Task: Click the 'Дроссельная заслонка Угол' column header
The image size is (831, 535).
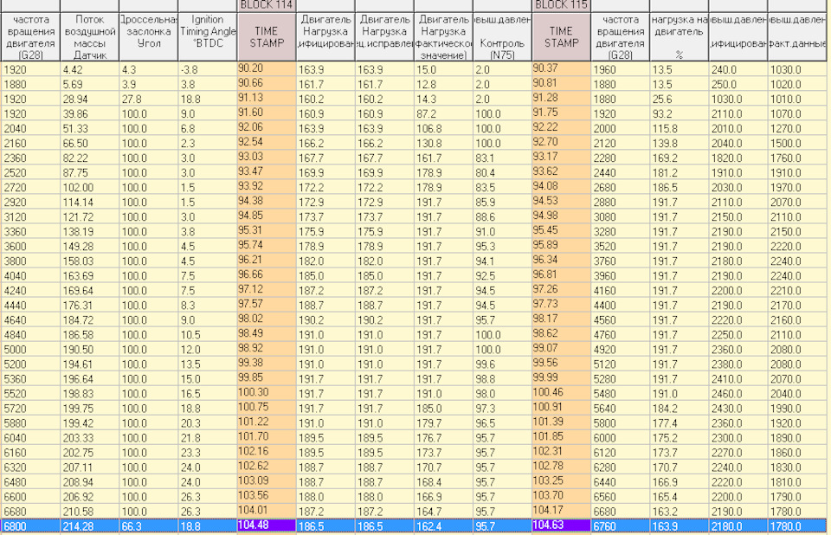Action: tap(148, 36)
